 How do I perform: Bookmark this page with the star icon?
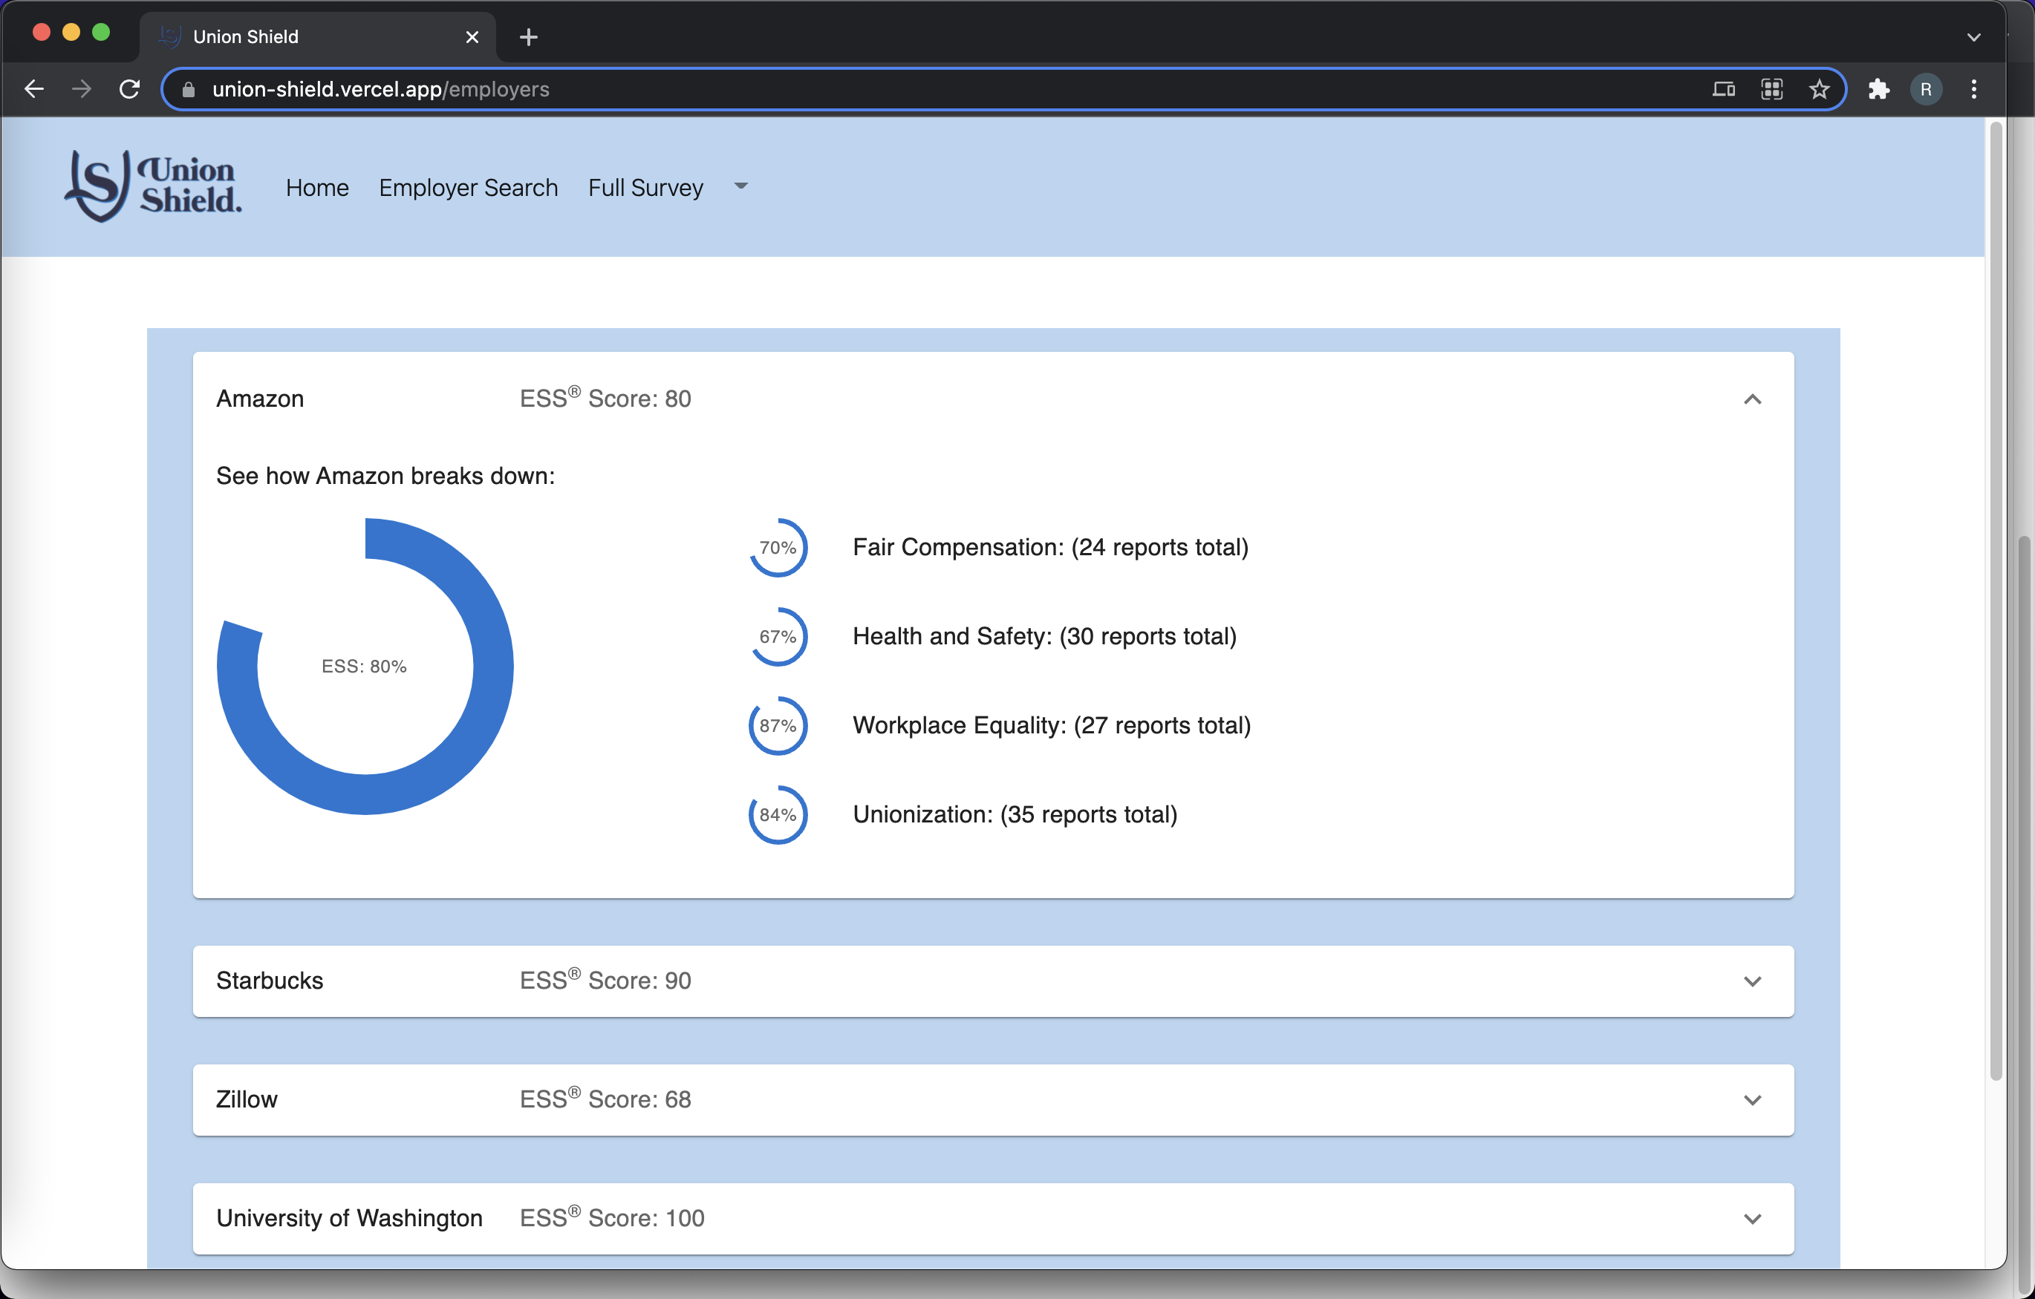(1819, 88)
